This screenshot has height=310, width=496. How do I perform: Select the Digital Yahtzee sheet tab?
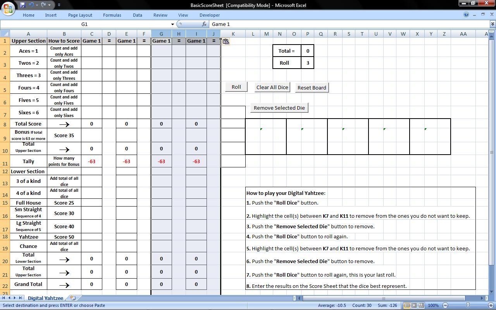click(x=45, y=298)
